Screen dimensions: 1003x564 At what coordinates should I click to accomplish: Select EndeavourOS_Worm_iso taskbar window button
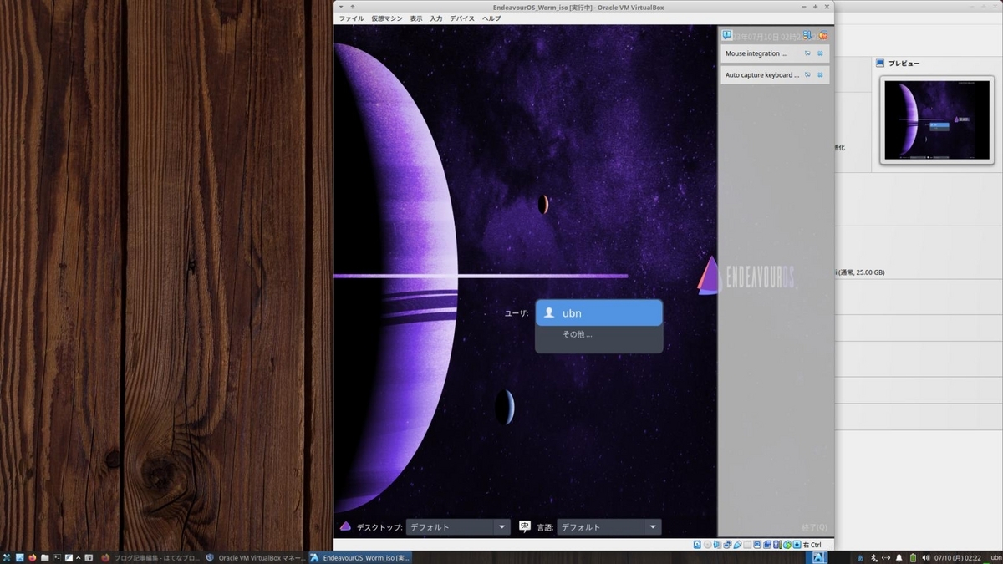coord(359,557)
